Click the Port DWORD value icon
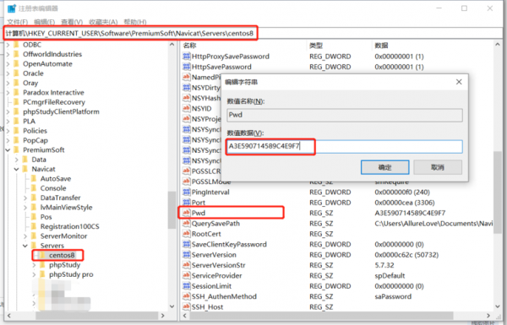Viewport: 507px width, 325px height. pos(186,203)
